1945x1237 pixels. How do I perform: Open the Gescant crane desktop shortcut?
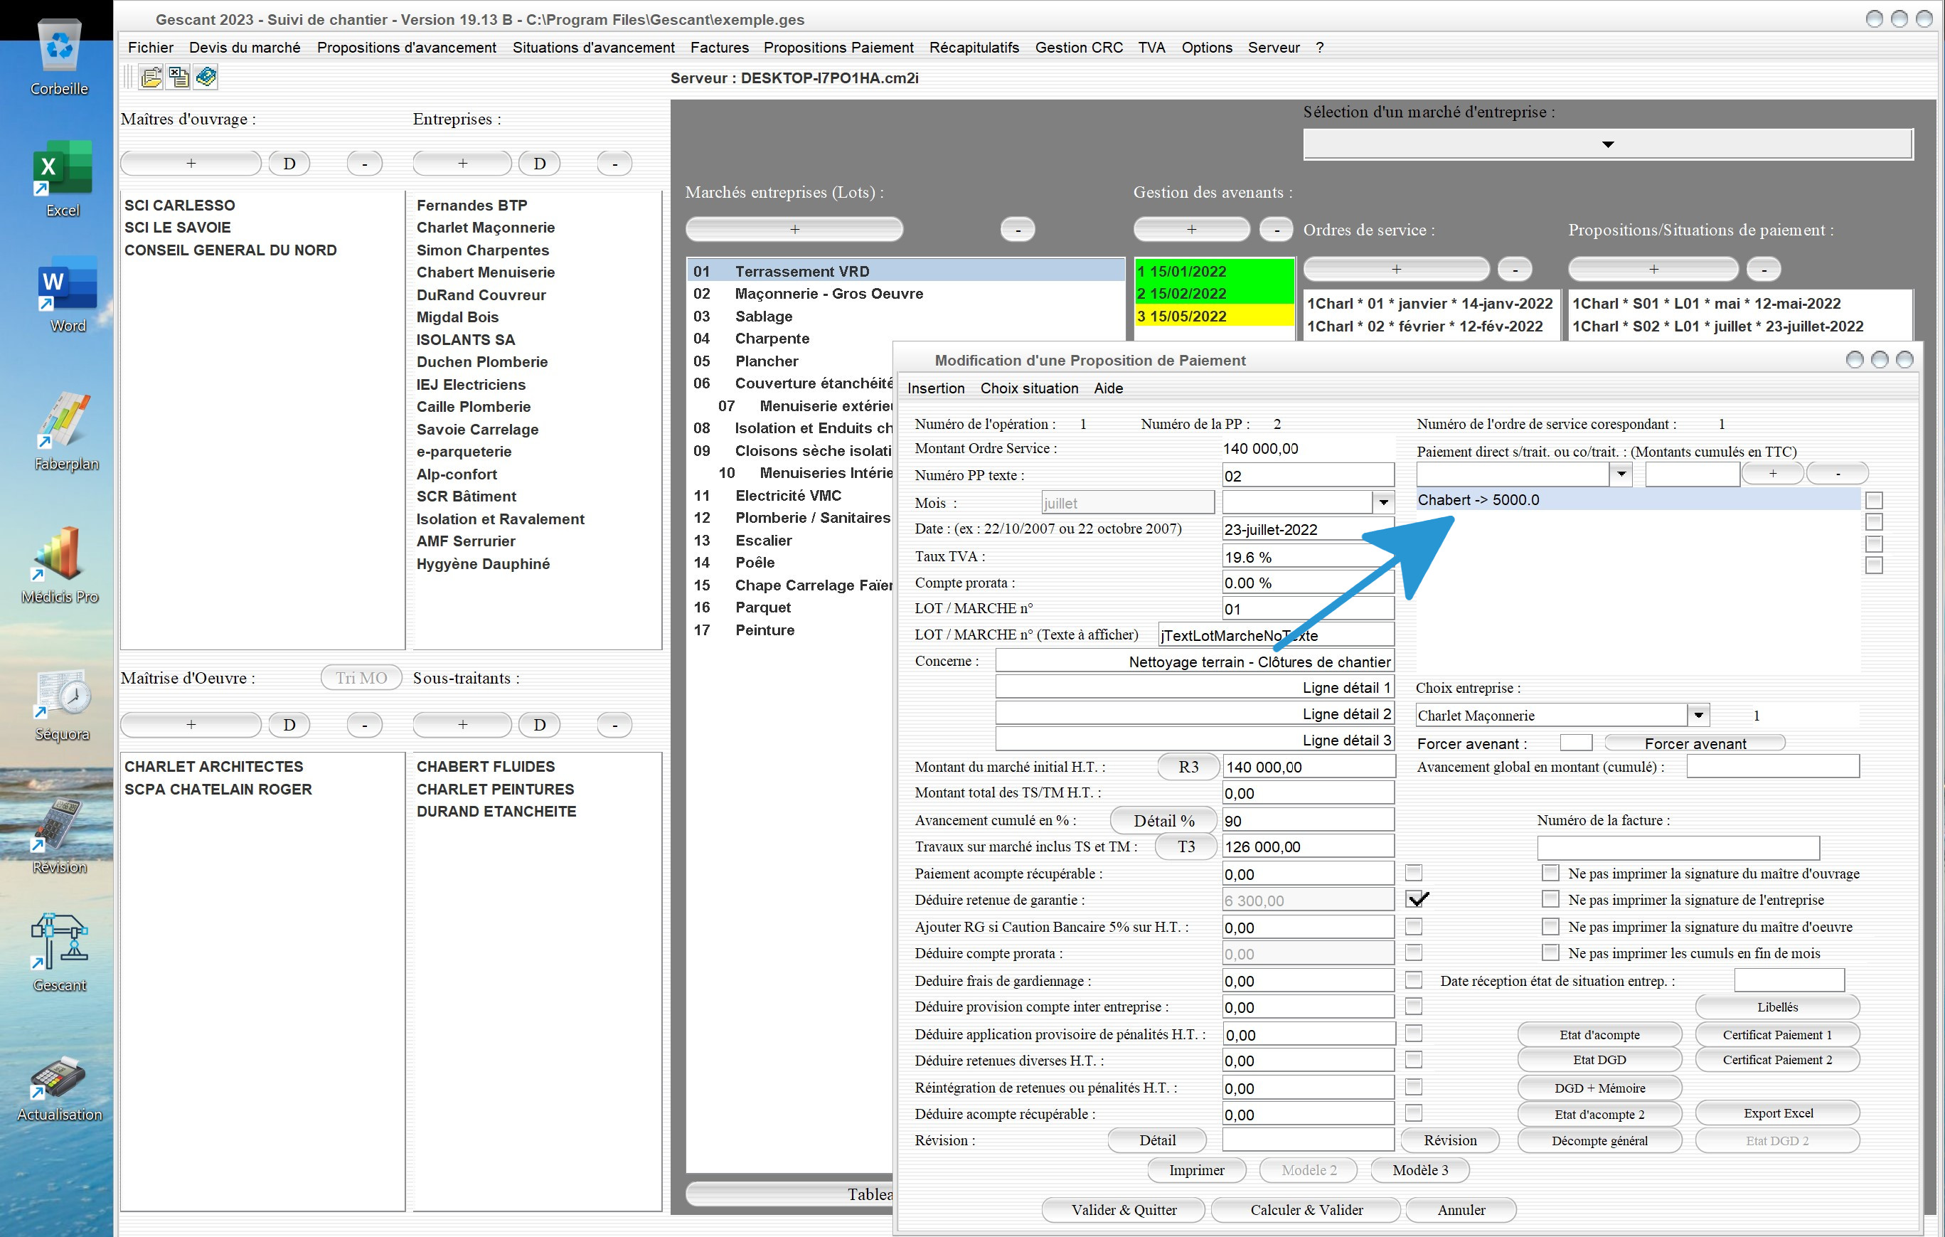[60, 953]
